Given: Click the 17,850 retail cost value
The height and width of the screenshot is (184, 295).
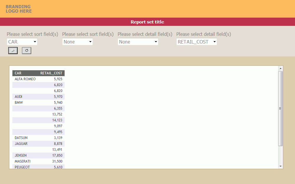Looking at the screenshot, I should coord(57,155).
